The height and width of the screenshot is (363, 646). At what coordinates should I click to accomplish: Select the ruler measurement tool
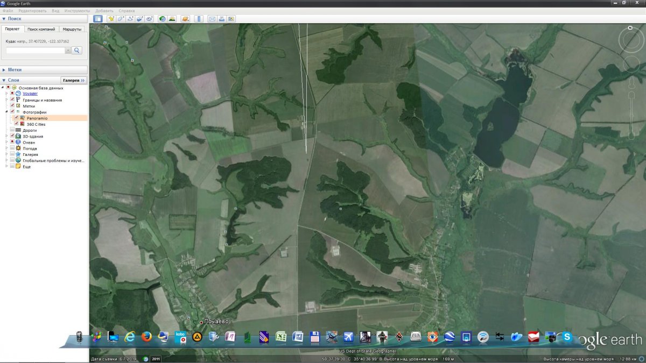click(198, 19)
